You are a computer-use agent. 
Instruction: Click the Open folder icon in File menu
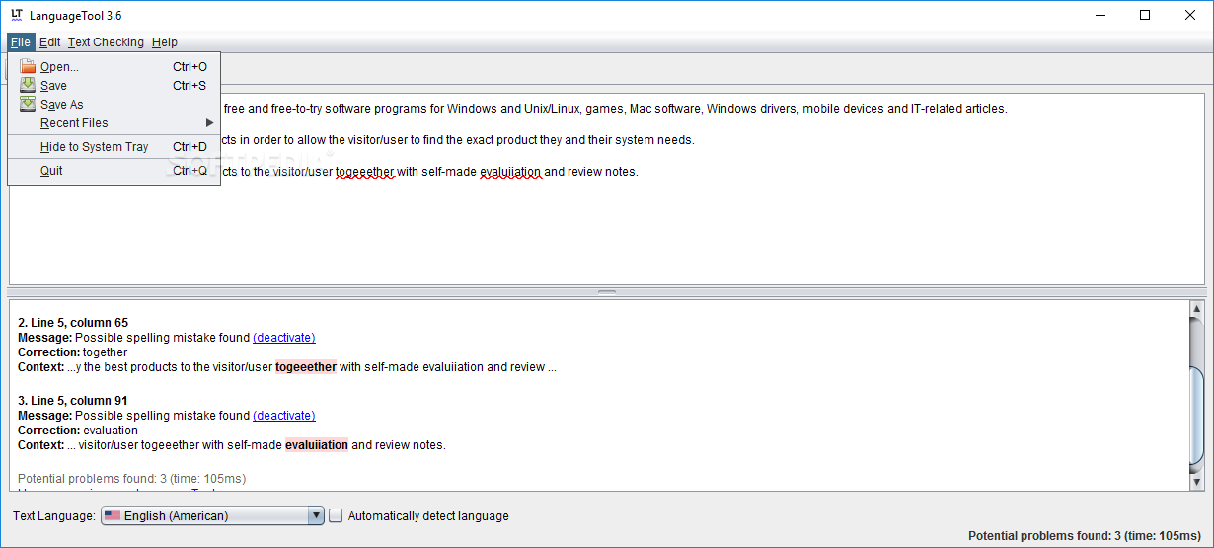pos(28,67)
